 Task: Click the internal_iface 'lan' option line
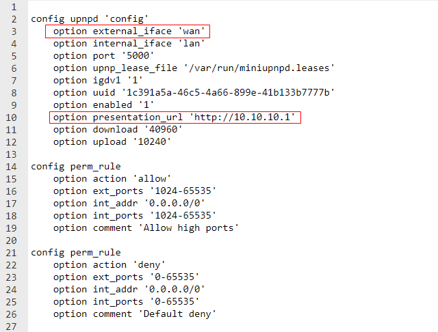pyautogui.click(x=129, y=44)
